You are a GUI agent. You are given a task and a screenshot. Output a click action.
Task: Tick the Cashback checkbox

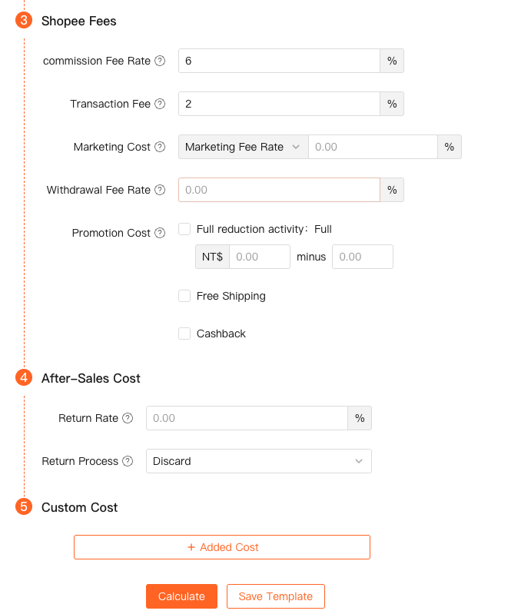tap(184, 334)
